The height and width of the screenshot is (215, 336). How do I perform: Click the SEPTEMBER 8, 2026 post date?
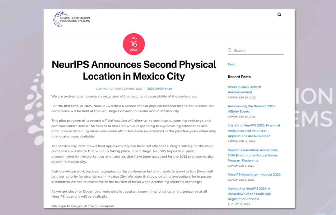(x=241, y=166)
